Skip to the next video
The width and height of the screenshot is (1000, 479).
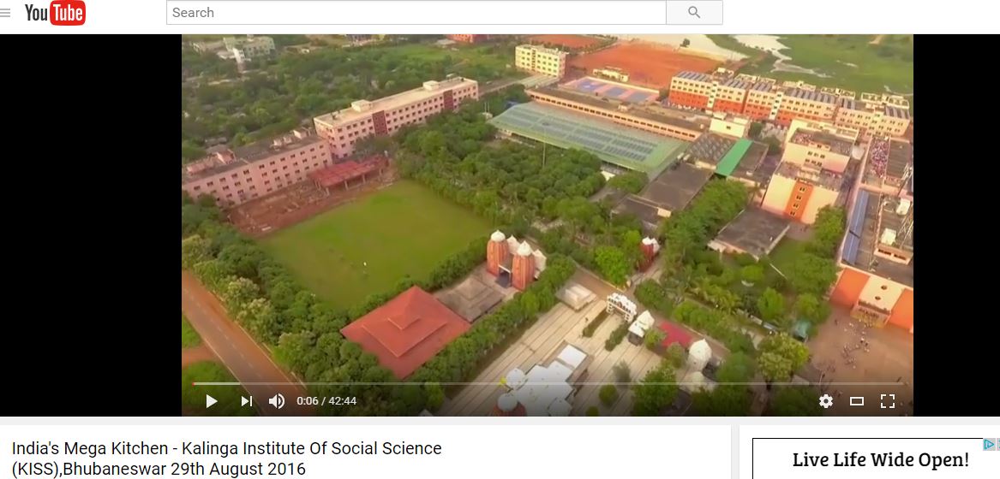[x=246, y=400]
